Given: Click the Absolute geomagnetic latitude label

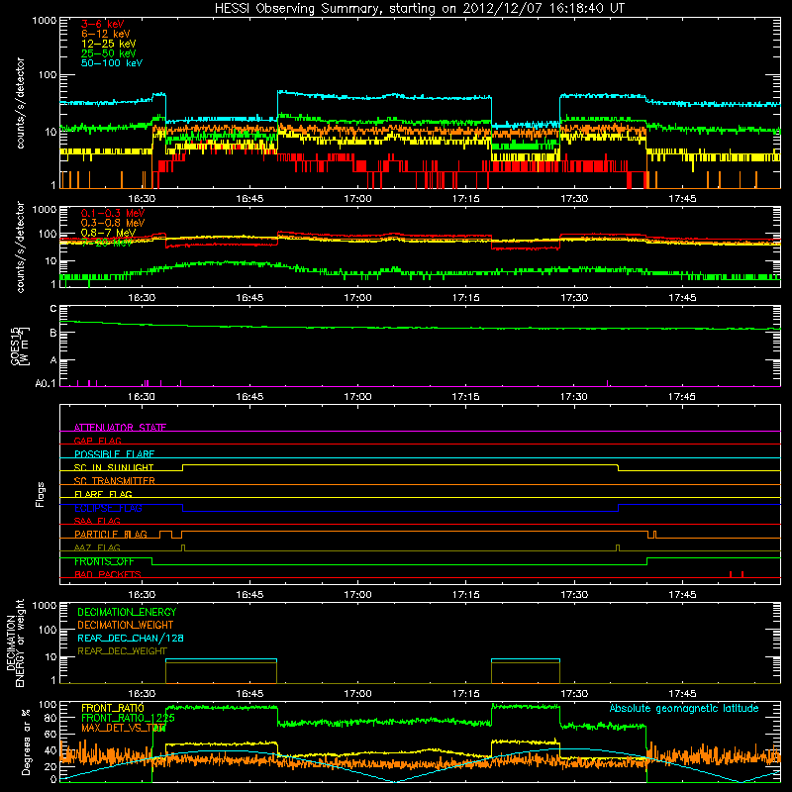Looking at the screenshot, I should (684, 708).
